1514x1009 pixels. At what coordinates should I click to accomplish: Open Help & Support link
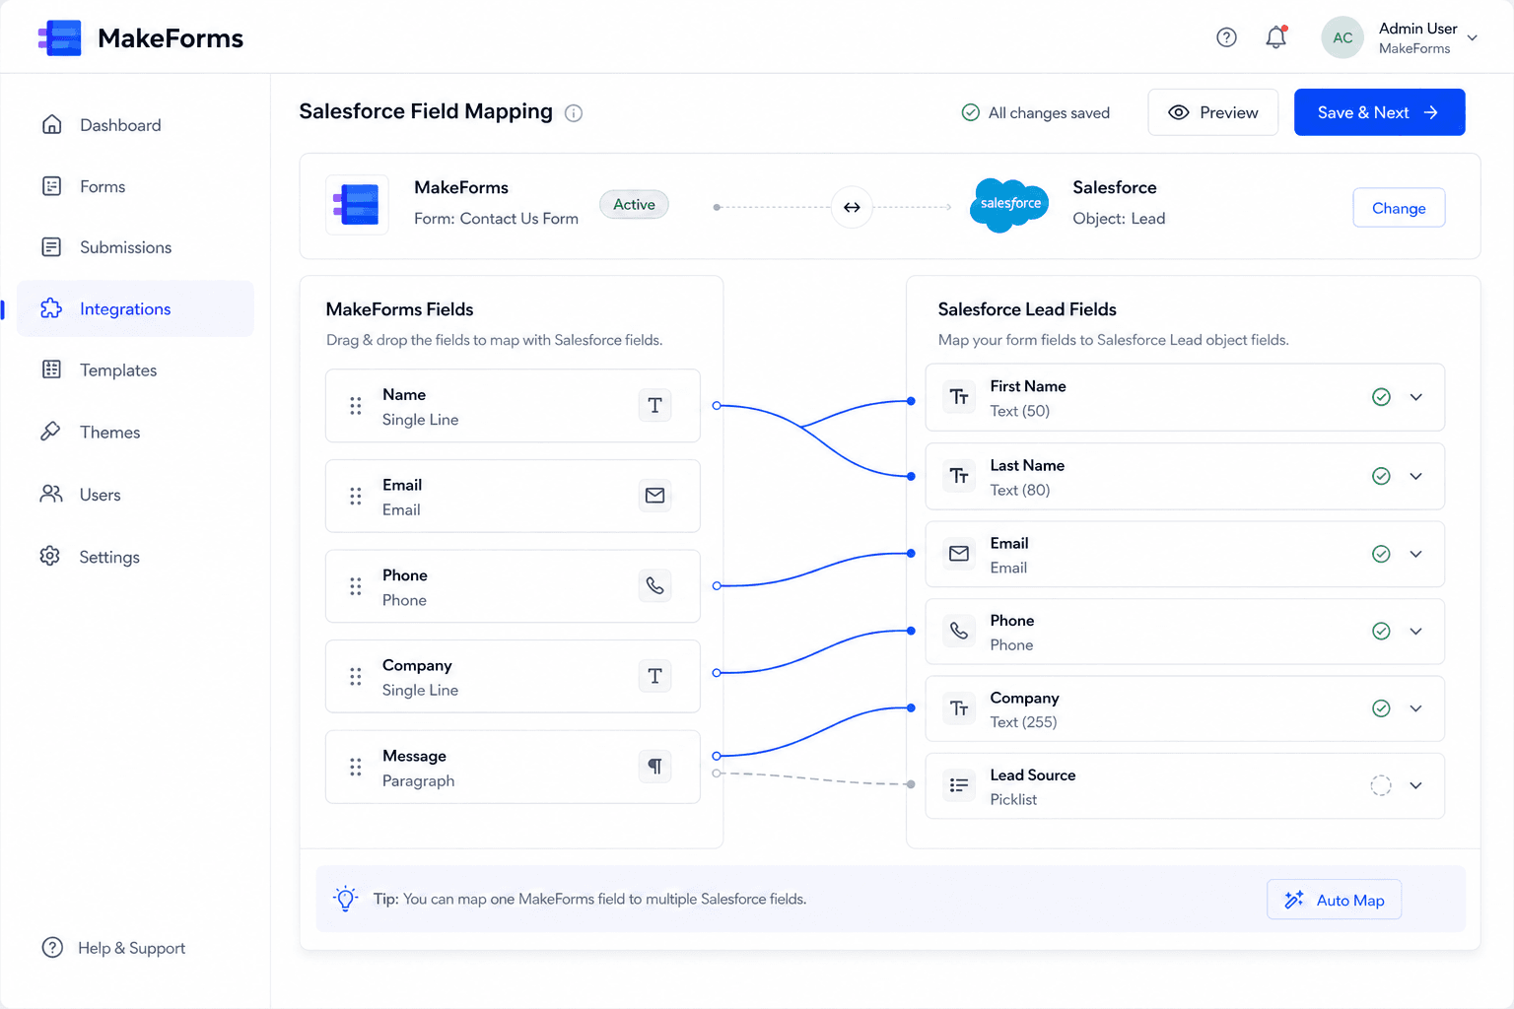pos(113,948)
